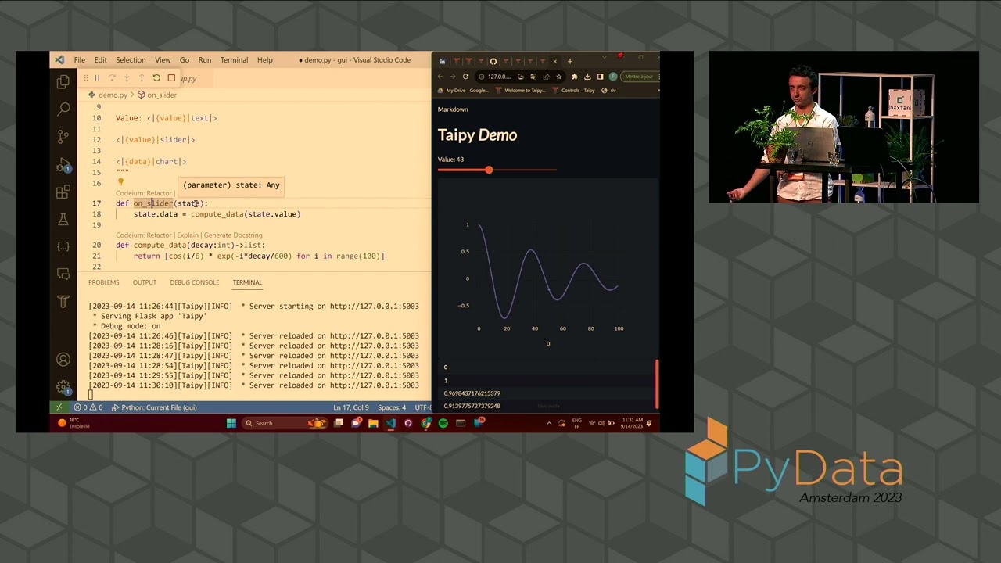Stop the debug session

click(171, 78)
